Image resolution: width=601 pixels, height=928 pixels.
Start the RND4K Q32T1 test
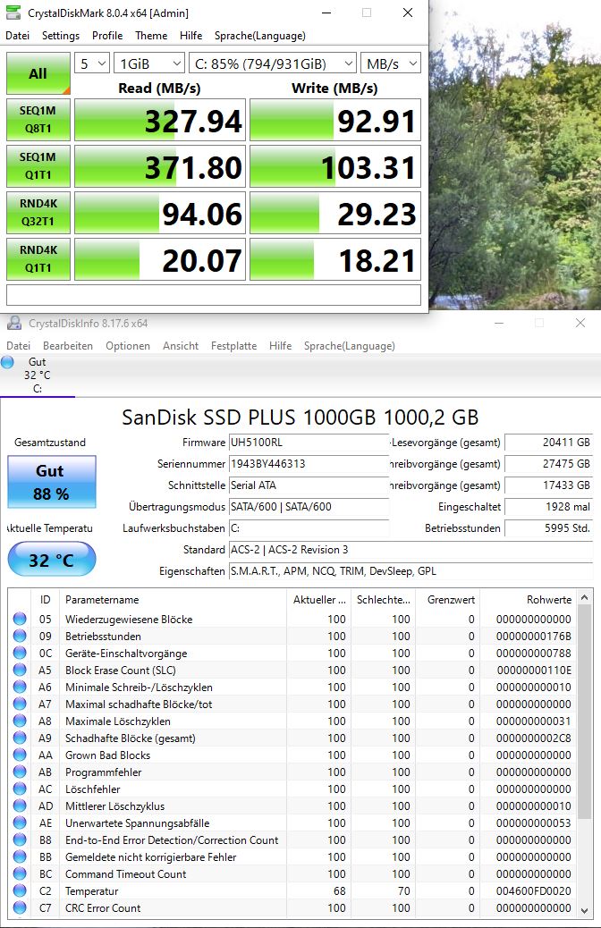click(x=38, y=213)
